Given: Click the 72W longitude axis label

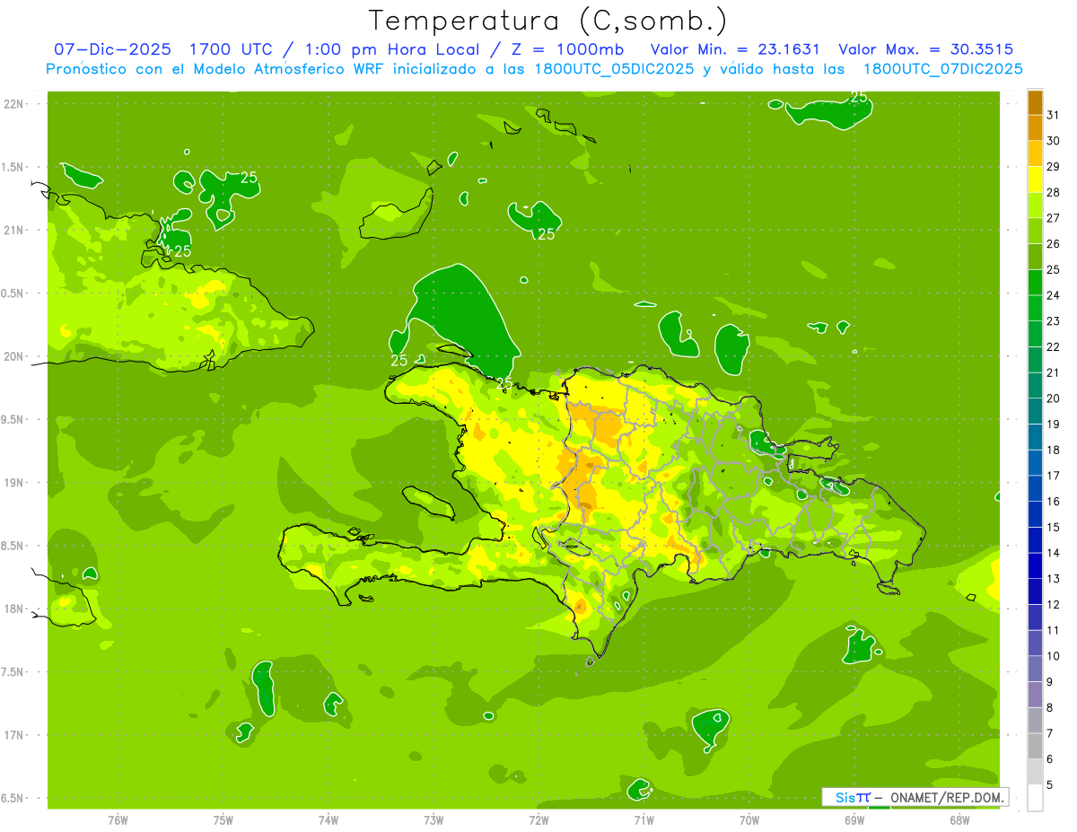Looking at the screenshot, I should 538,819.
